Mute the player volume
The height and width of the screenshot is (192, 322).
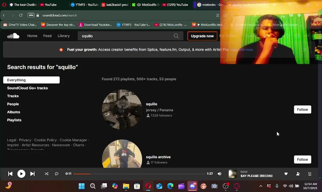click(220, 174)
